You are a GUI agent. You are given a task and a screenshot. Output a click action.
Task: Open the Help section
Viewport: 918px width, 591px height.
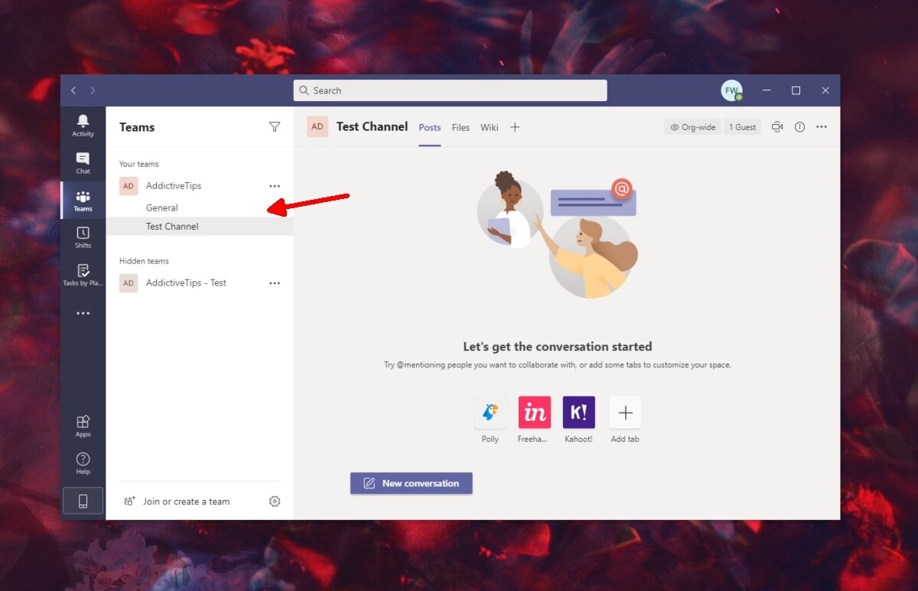pyautogui.click(x=83, y=462)
